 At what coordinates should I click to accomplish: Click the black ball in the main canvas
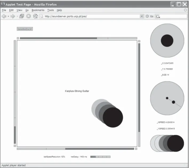coord(113,117)
